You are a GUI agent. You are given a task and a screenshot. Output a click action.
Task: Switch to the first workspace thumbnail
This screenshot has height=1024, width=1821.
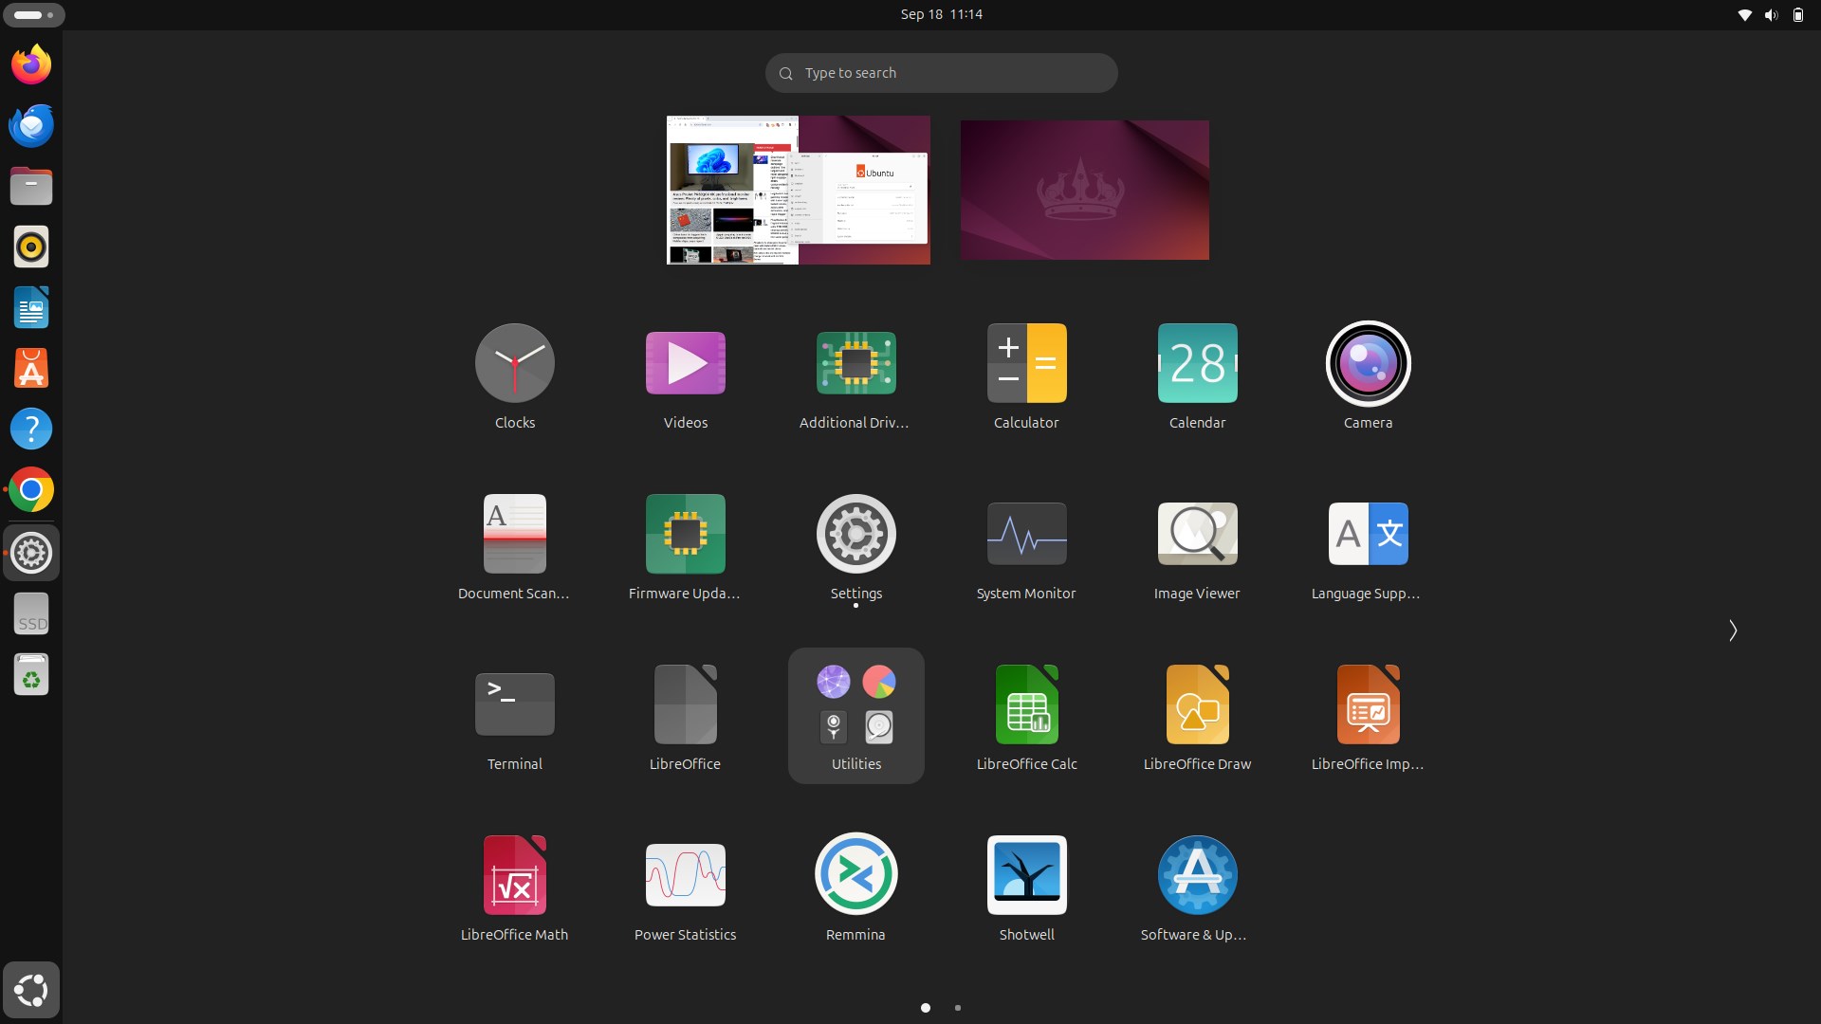click(798, 190)
